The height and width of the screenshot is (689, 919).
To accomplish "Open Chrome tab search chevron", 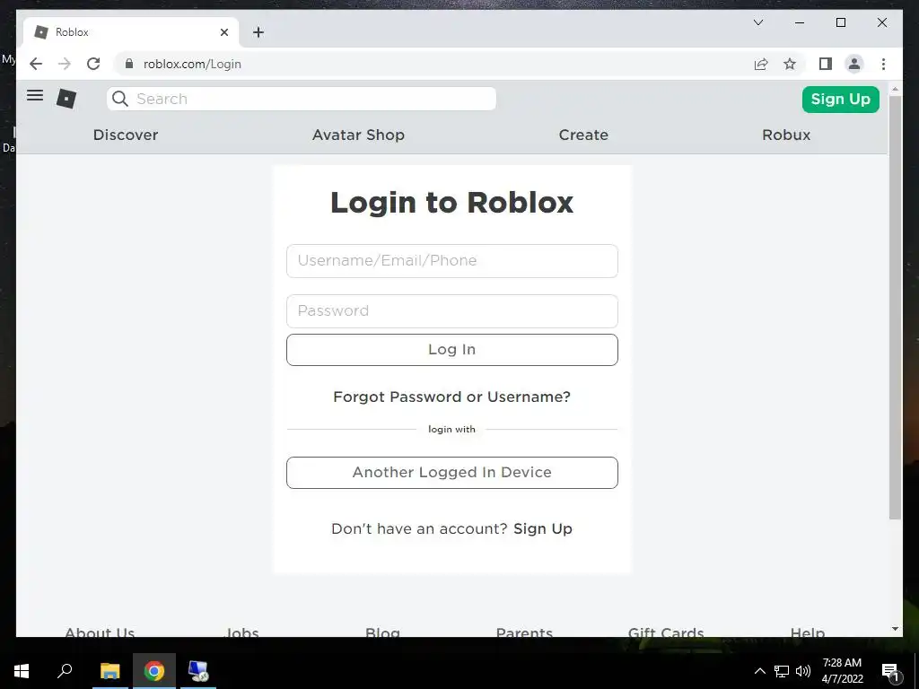I will (x=757, y=22).
